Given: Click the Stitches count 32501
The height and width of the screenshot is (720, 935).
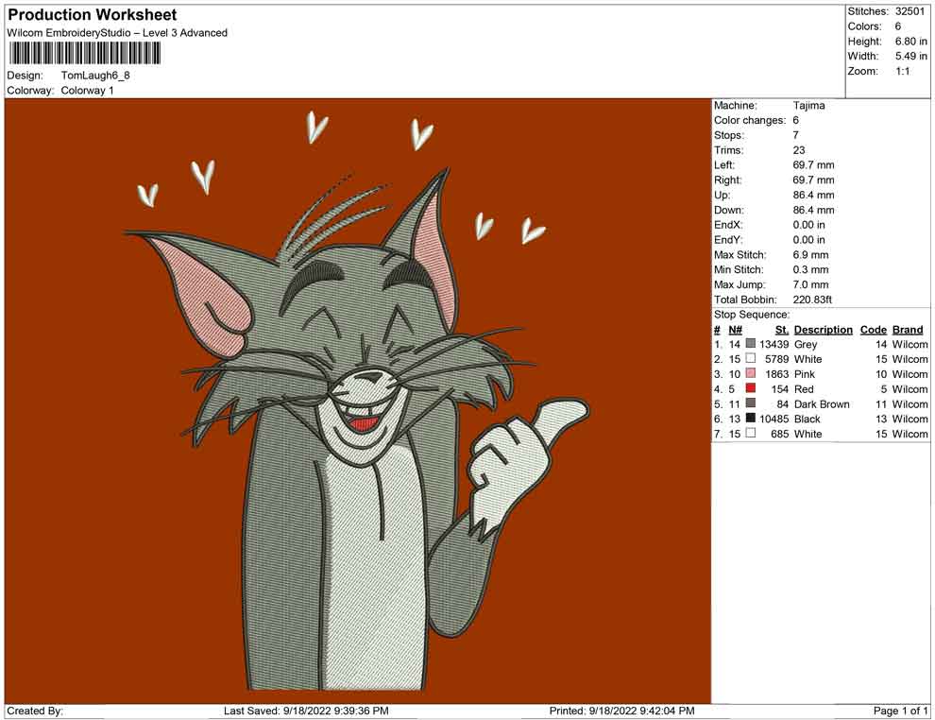Looking at the screenshot, I should 911,11.
